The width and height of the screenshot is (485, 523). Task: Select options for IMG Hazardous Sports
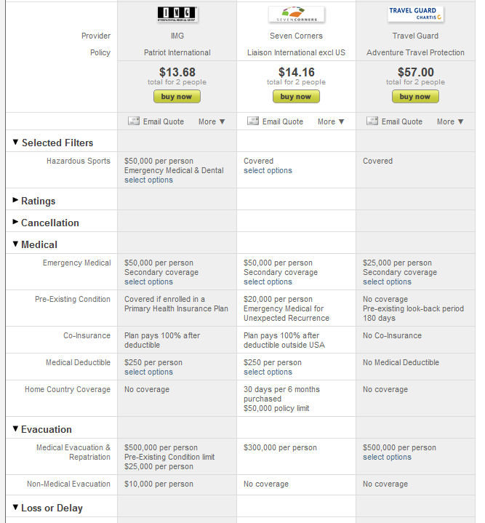pyautogui.click(x=148, y=180)
